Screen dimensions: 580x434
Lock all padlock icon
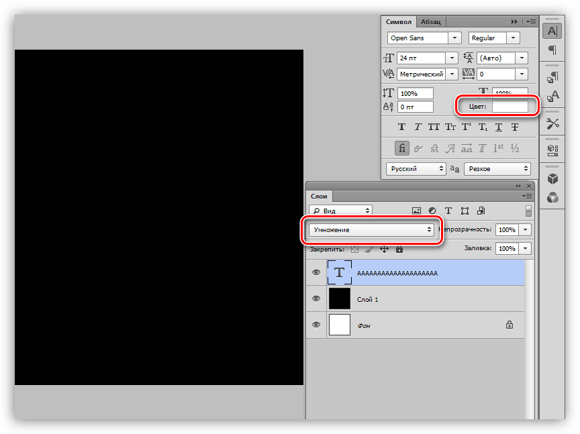tap(399, 249)
